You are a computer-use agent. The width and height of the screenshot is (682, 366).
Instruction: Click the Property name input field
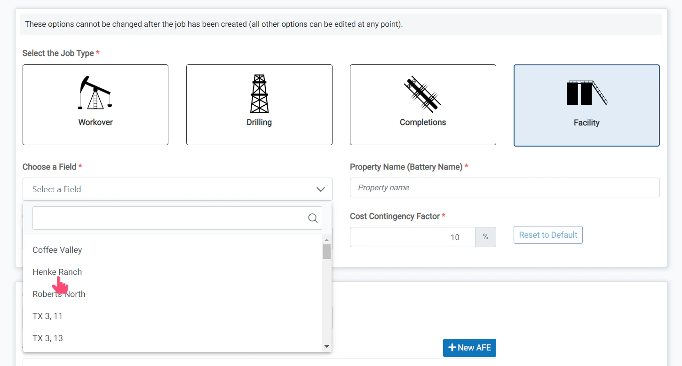point(505,187)
